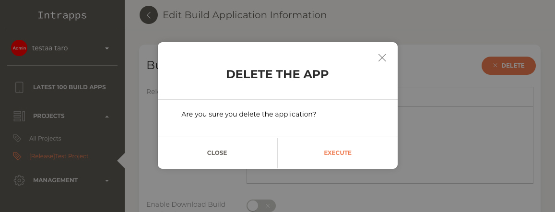Toggle the Enable Download Build switch
The image size is (555, 212).
[x=261, y=206]
